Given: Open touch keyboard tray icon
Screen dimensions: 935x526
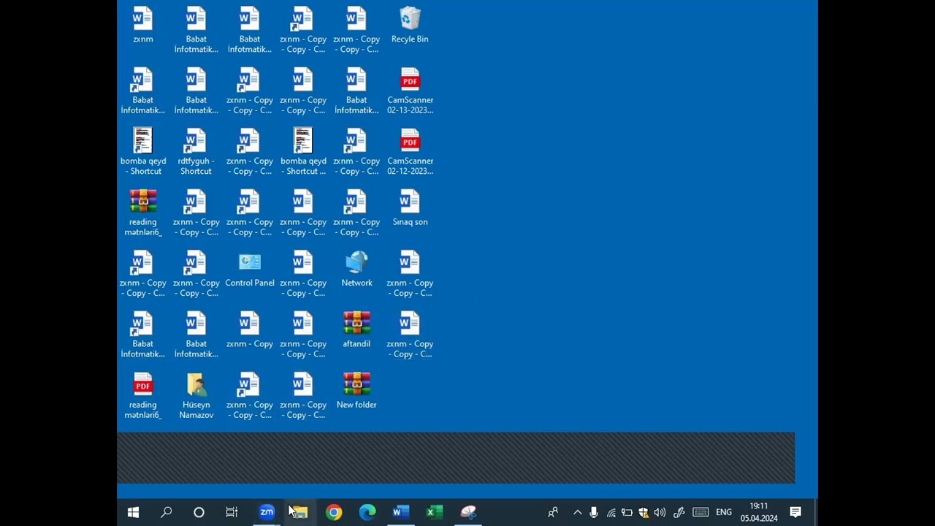Looking at the screenshot, I should [x=701, y=512].
